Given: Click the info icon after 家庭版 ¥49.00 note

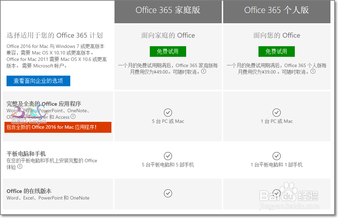Looking at the screenshot, I should 204,71.
